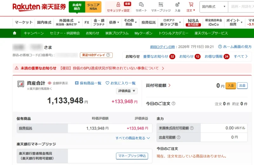Screen dimensions: 254x165
Task: Open 家族プログラム page
Action: coord(117,33)
